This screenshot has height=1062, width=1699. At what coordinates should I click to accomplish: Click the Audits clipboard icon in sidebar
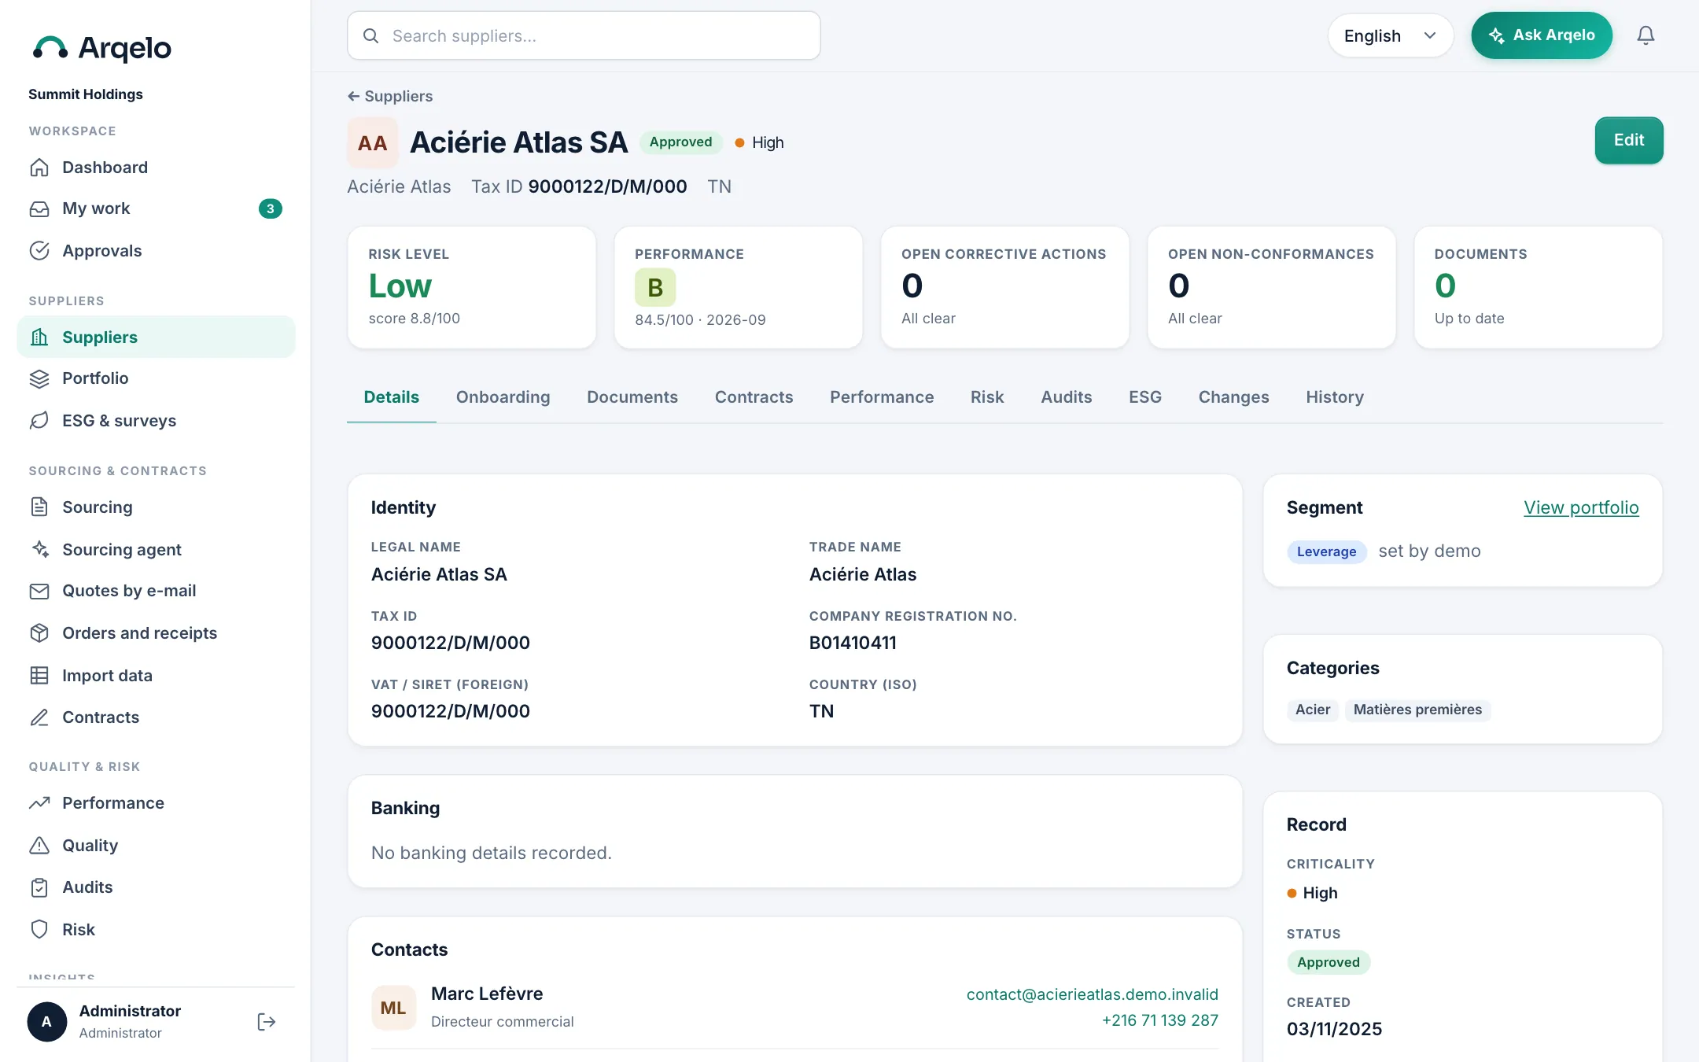39,887
